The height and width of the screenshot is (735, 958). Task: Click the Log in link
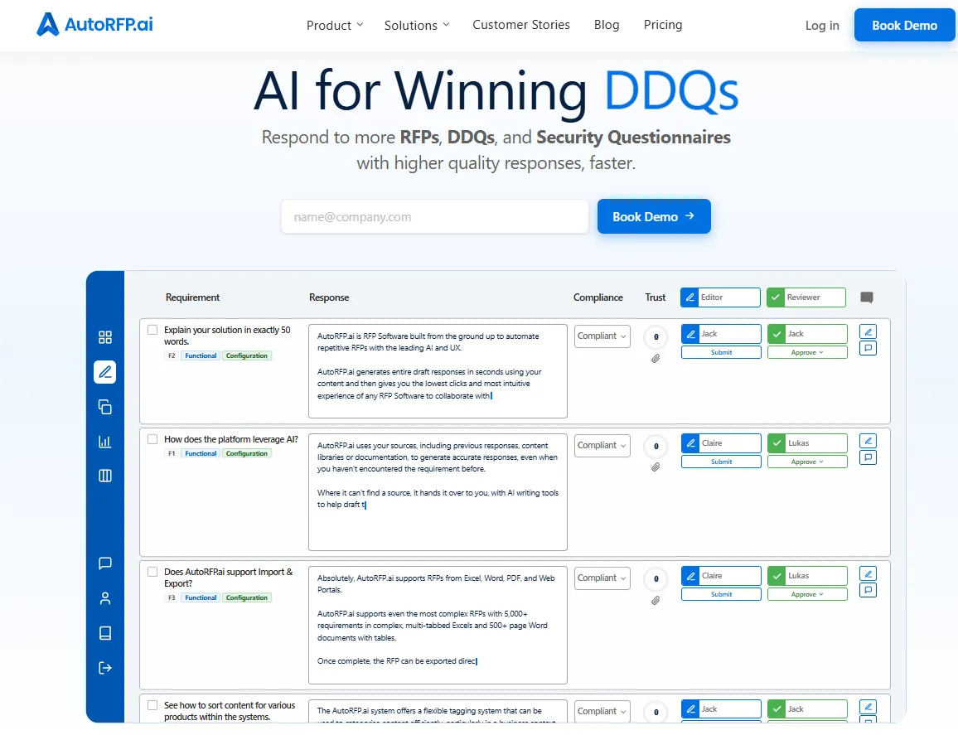coord(822,25)
